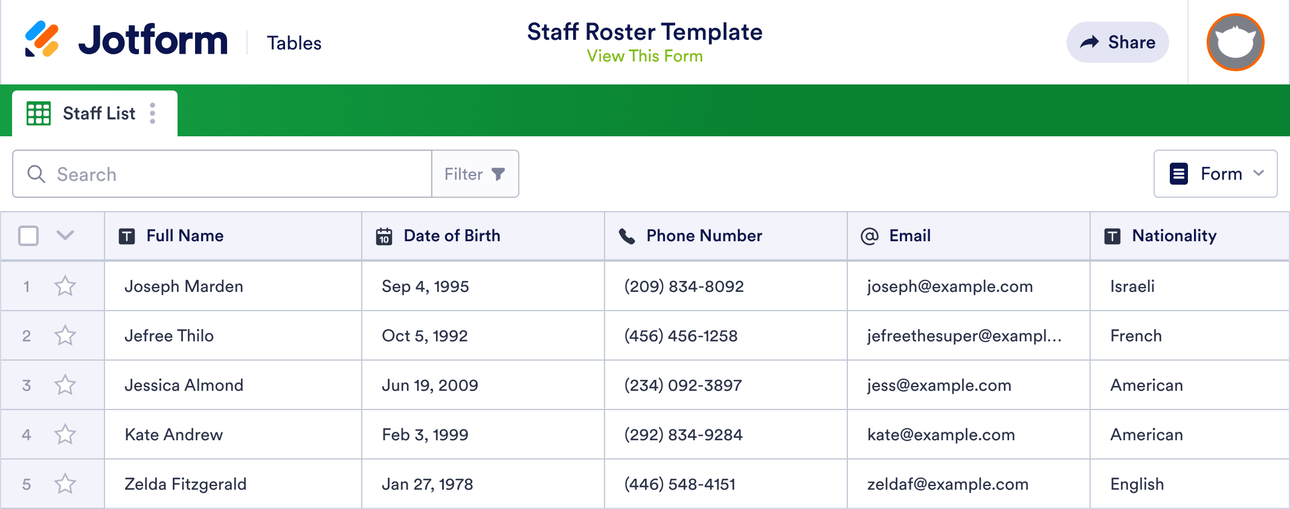Viewport: 1290px width, 509px height.
Task: Favorite Zelda Fitzgerald's row with the star
Action: coord(65,483)
